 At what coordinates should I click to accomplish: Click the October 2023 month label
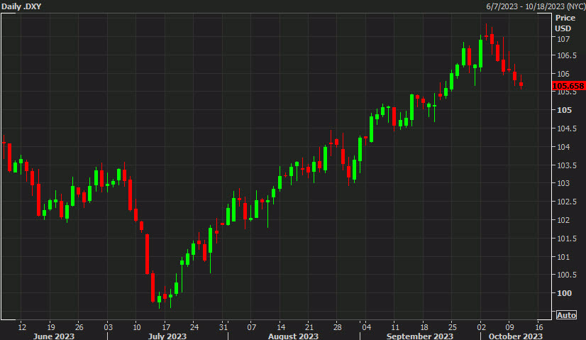click(515, 336)
